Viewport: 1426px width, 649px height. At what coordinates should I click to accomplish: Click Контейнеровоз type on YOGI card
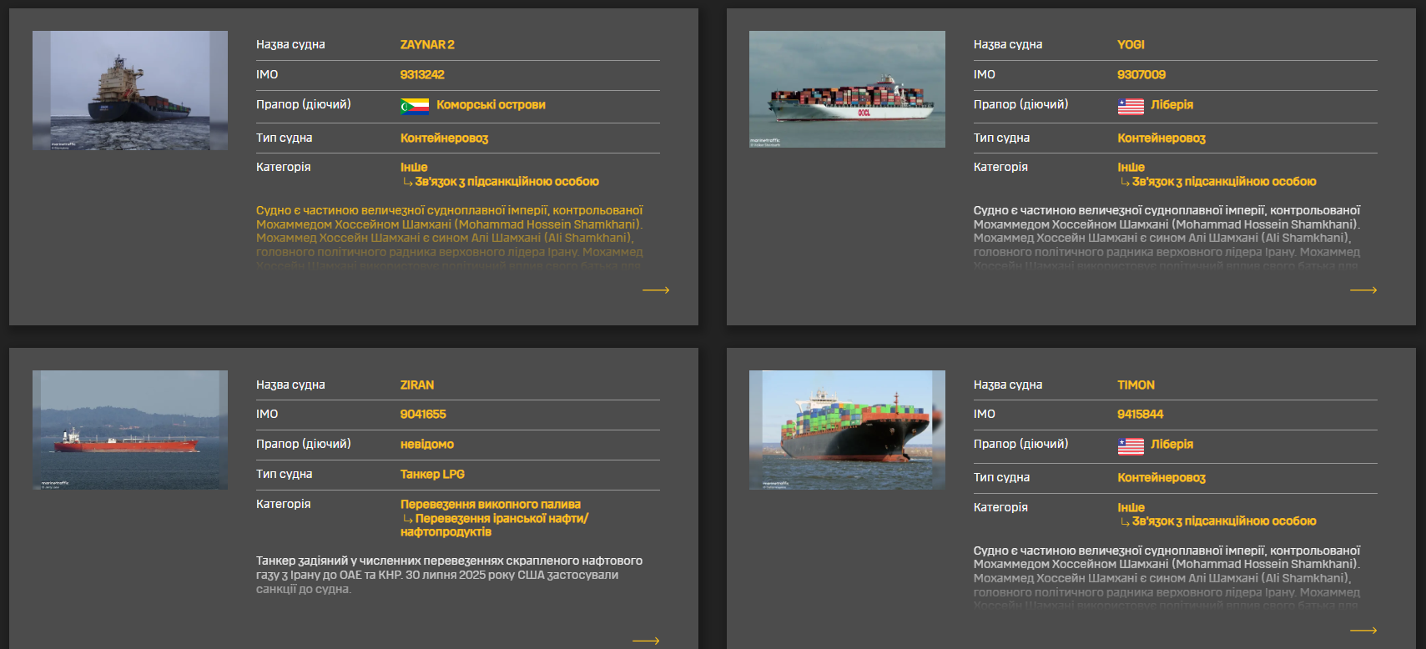(x=1161, y=138)
